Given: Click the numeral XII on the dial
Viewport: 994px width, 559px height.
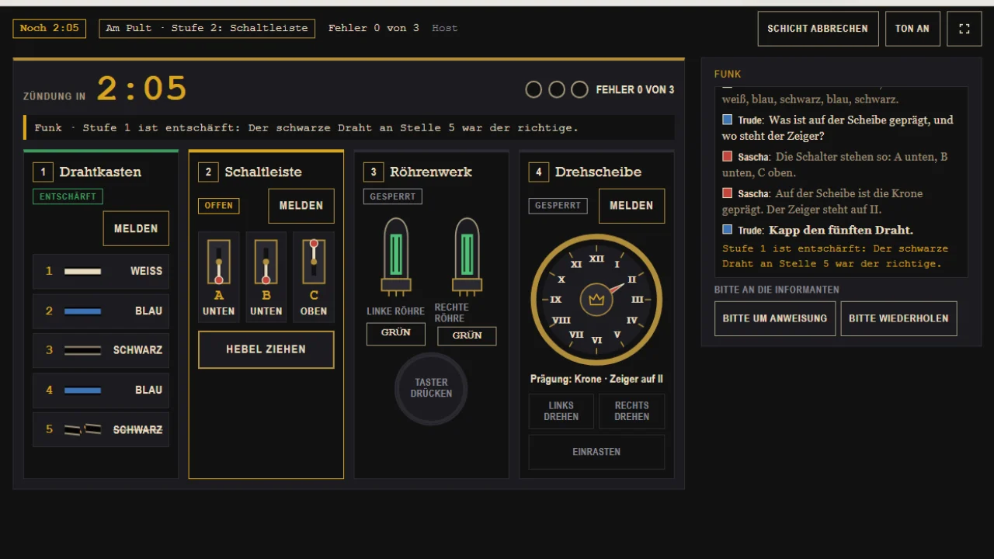Looking at the screenshot, I should tap(596, 259).
